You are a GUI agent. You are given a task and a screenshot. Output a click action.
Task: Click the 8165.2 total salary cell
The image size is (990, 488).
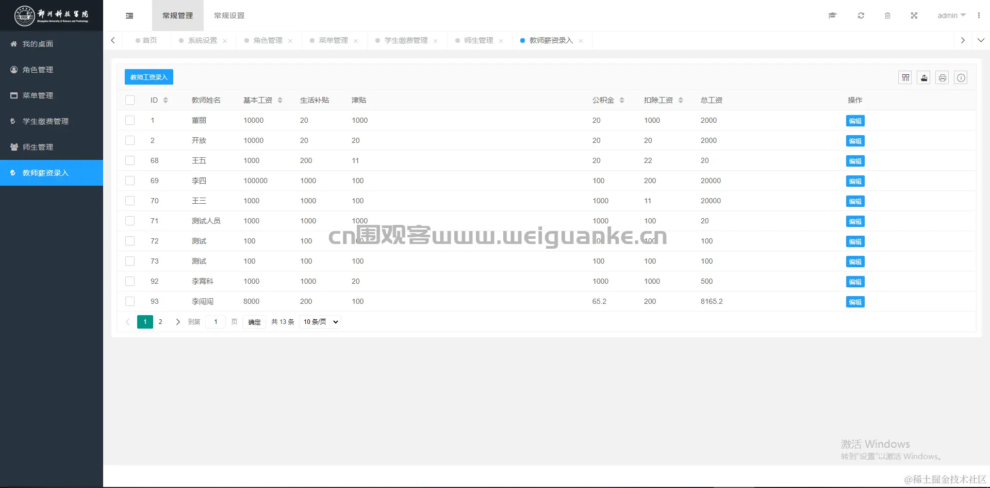[712, 301]
